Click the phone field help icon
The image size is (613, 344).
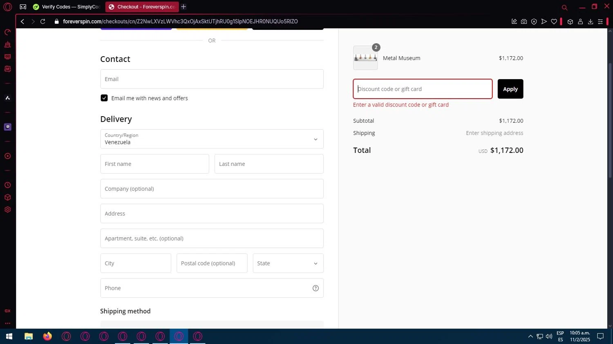point(315,288)
